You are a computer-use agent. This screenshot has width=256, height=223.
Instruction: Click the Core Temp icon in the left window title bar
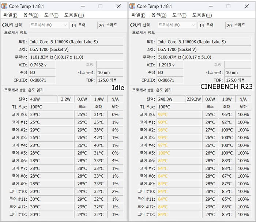4,6
